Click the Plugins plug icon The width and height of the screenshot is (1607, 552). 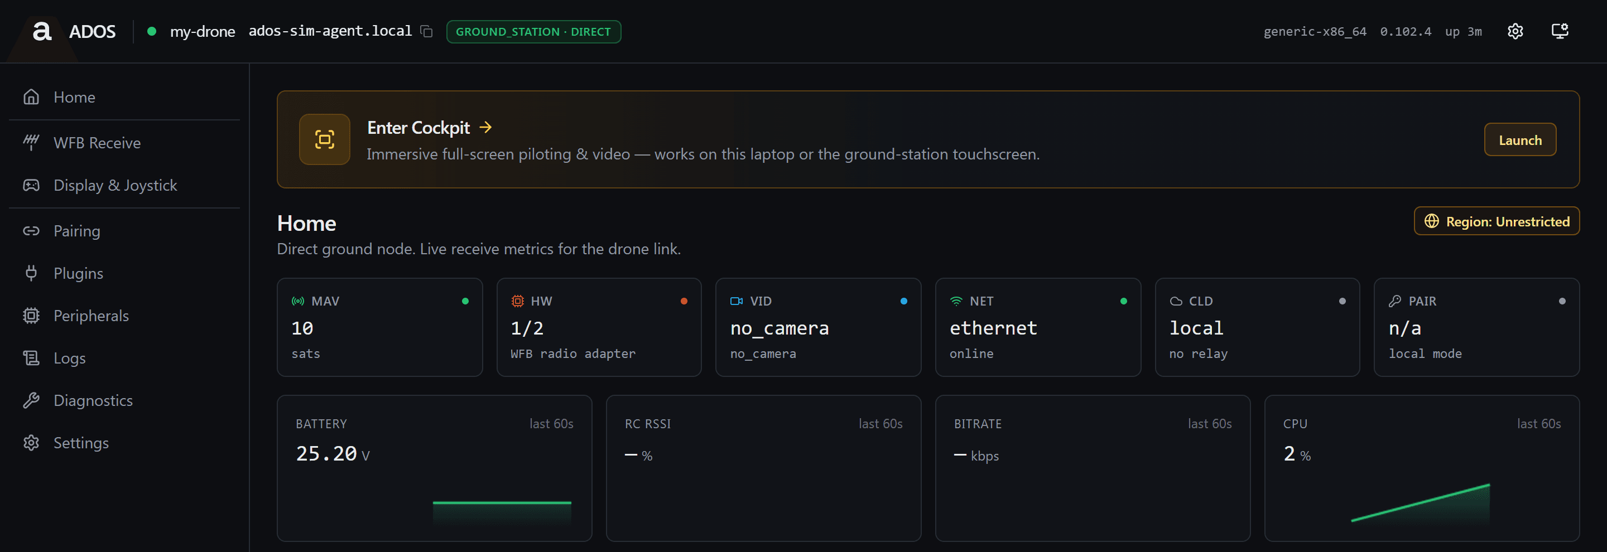(x=31, y=273)
